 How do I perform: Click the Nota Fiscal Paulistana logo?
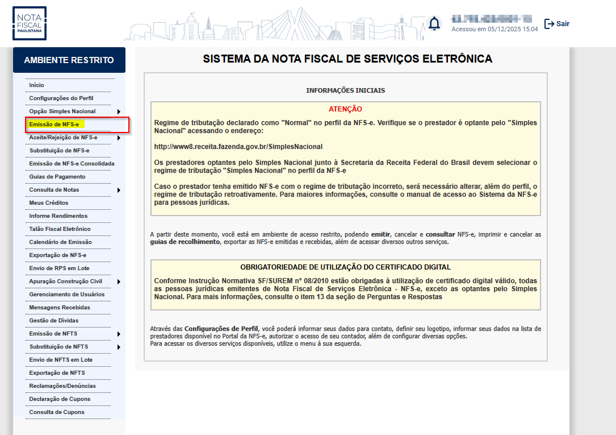(x=30, y=23)
